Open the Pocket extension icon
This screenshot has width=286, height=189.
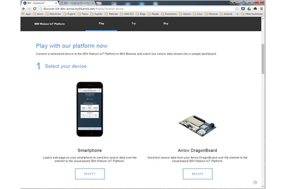(x=243, y=9)
